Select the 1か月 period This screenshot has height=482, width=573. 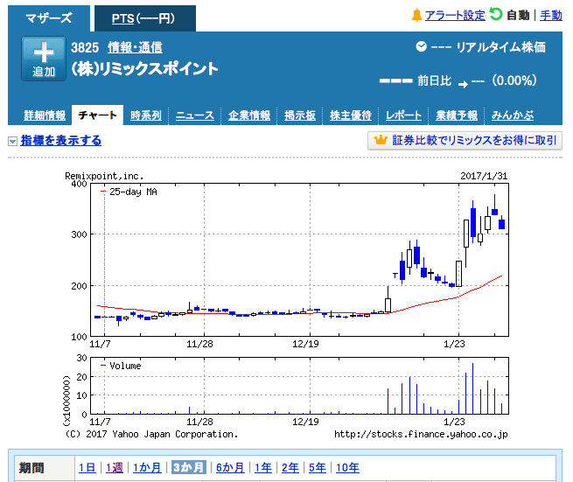(x=147, y=467)
